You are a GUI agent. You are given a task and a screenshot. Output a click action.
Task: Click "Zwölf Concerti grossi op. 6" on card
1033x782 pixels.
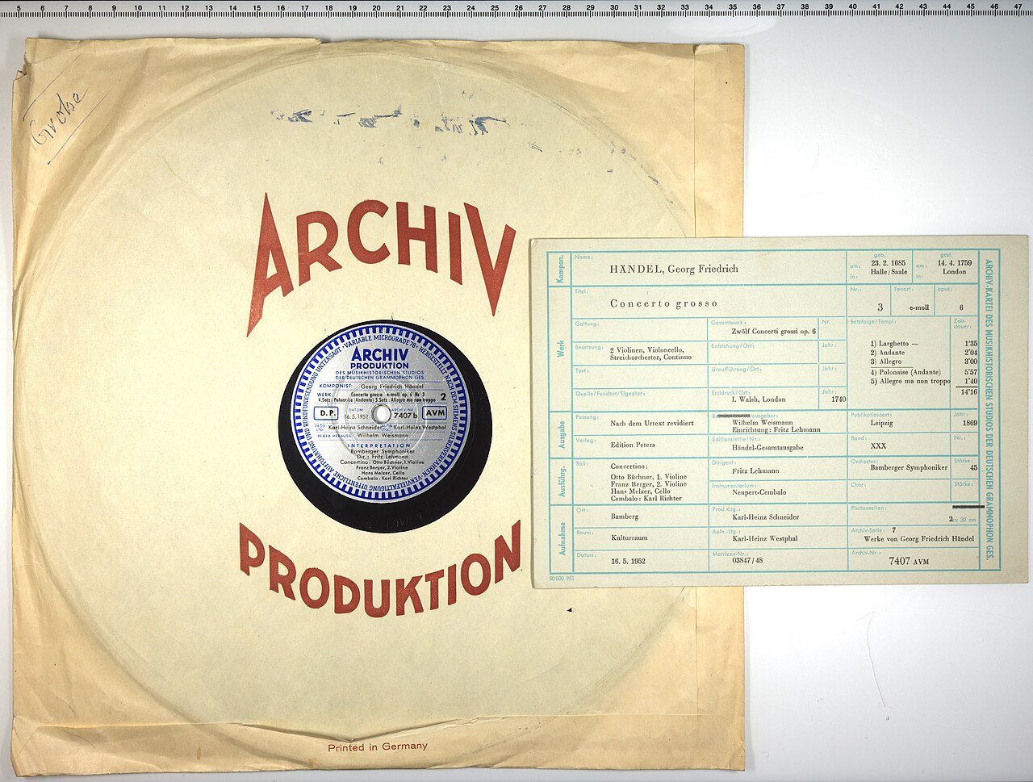point(773,332)
